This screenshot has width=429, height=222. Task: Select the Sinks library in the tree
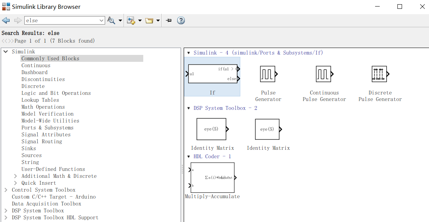[28, 148]
